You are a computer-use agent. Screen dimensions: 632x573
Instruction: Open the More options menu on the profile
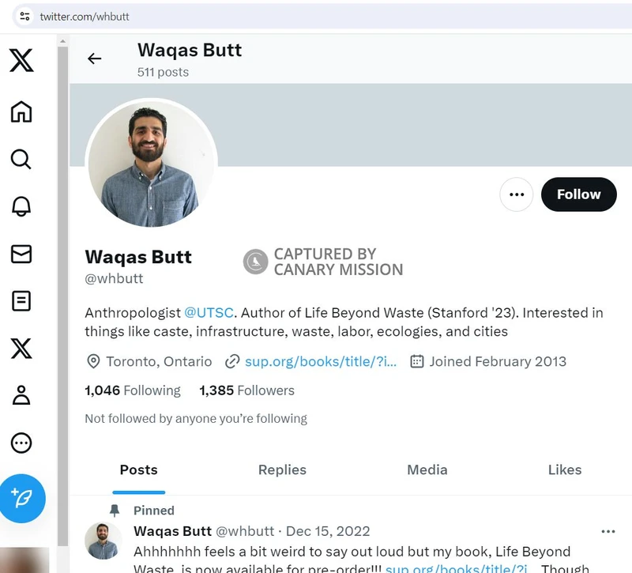tap(517, 194)
